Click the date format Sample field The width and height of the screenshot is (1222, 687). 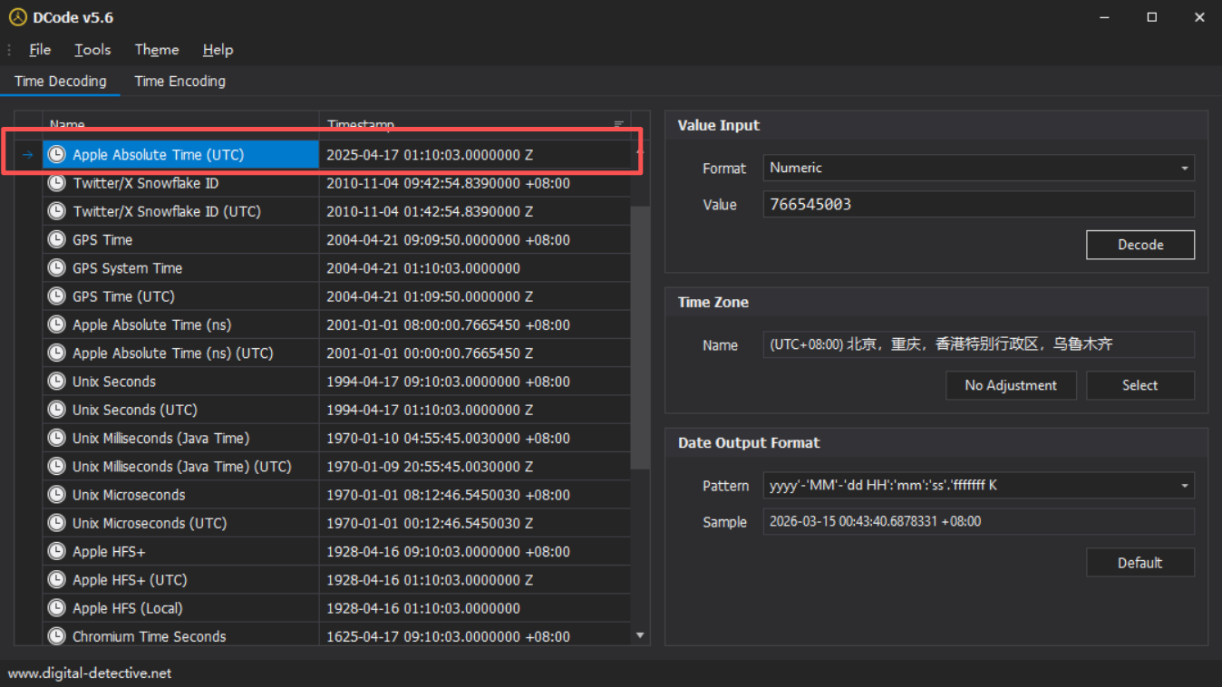tap(979, 521)
